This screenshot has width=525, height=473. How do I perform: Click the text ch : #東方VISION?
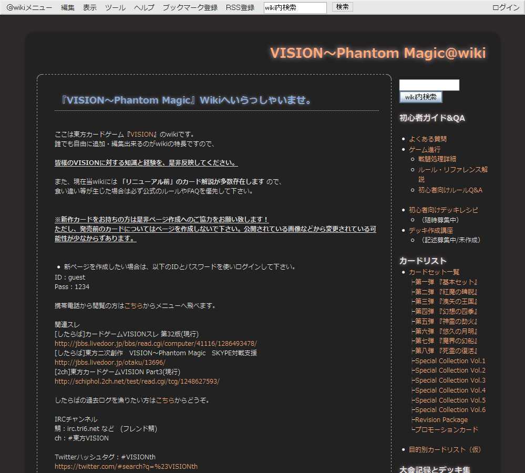[x=81, y=438]
